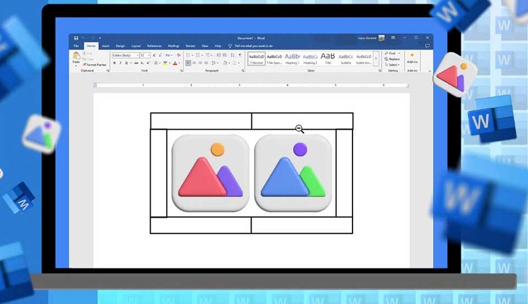The image size is (528, 304).
Task: Open the highlight color dropdown arrow
Action: (x=170, y=63)
